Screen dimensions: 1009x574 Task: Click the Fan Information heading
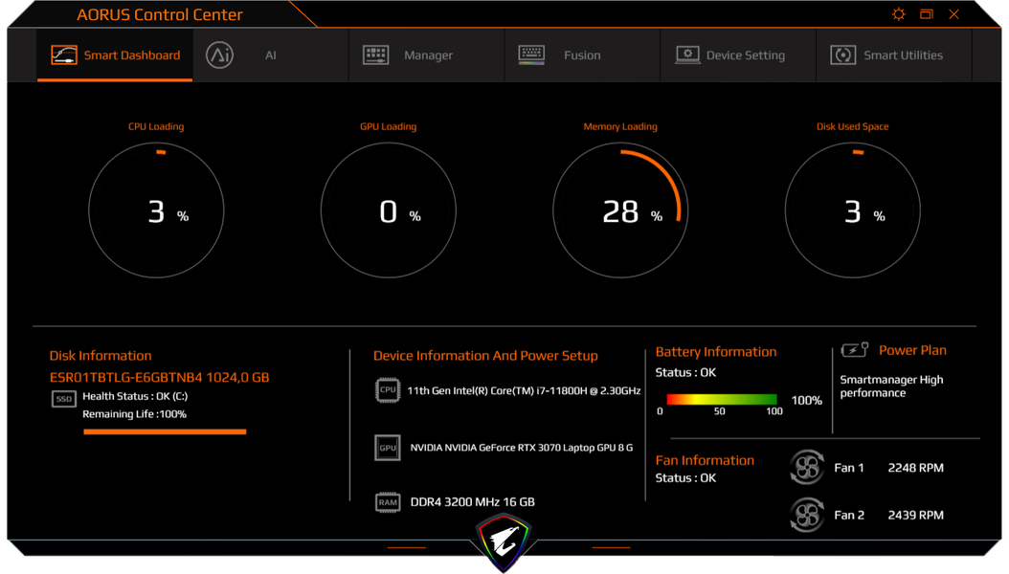point(705,460)
